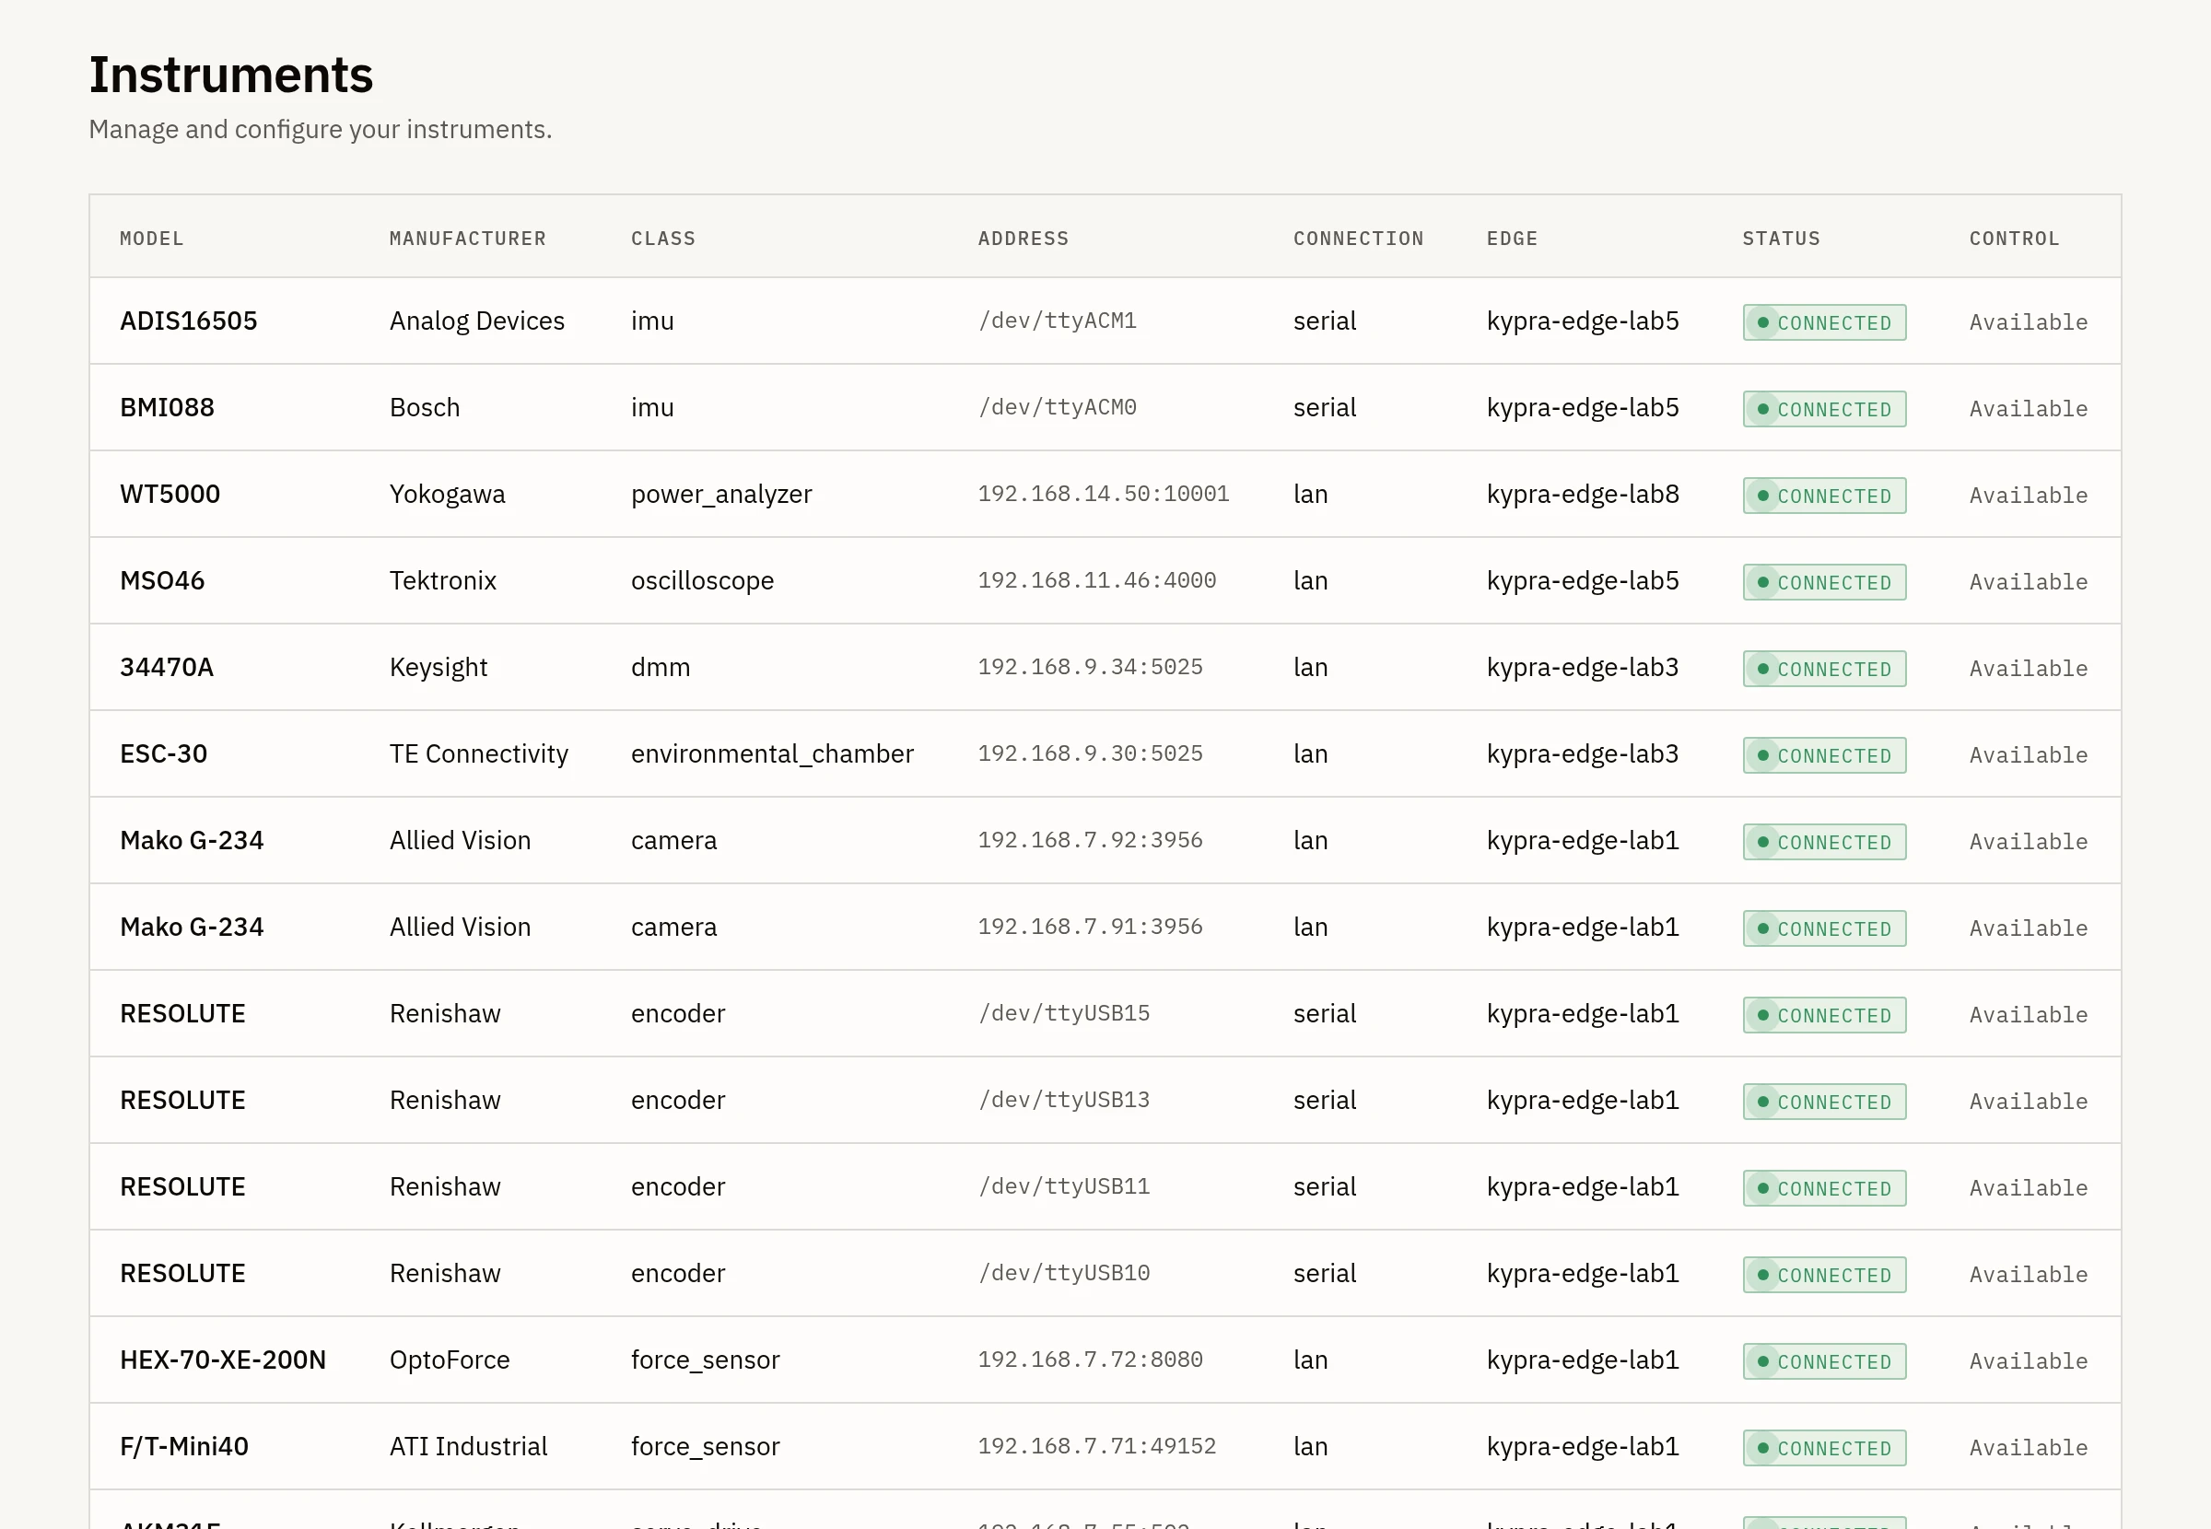Click the STATUS column header
2211x1529 pixels.
[1781, 239]
